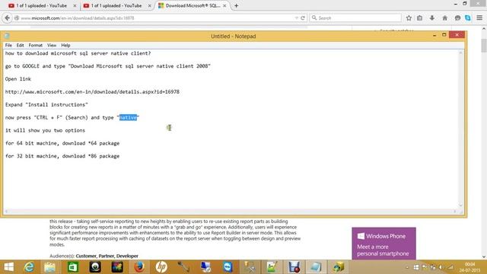Click first line "how to download microsoft sql"

click(78, 53)
